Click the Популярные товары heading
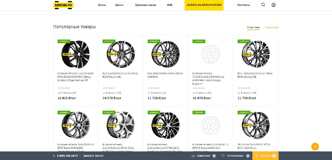This screenshot has width=332, height=160. tap(74, 27)
